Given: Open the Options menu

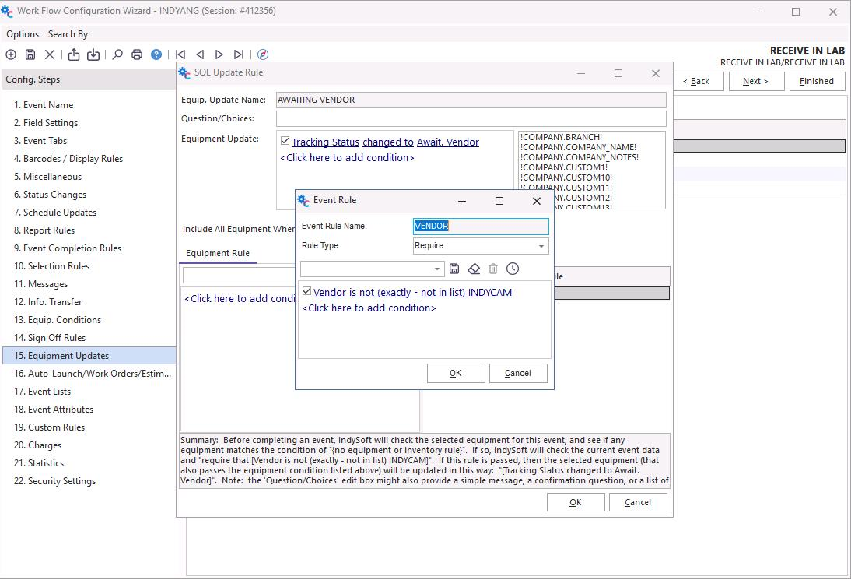Looking at the screenshot, I should coord(23,34).
